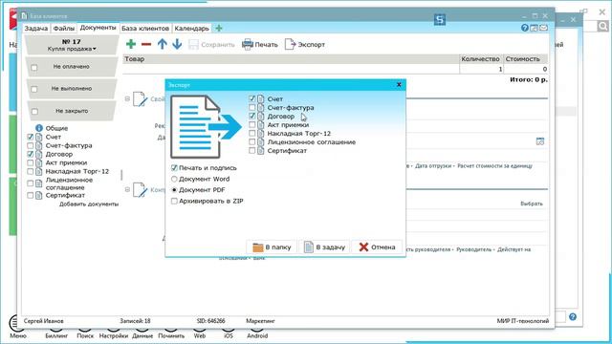Toggle the Не закрыто checkbox
612x344 pixels.
[34, 112]
